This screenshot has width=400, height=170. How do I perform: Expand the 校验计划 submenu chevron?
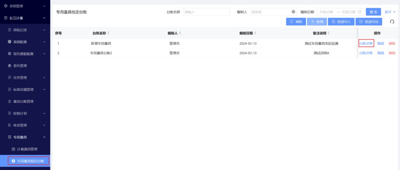44,113
